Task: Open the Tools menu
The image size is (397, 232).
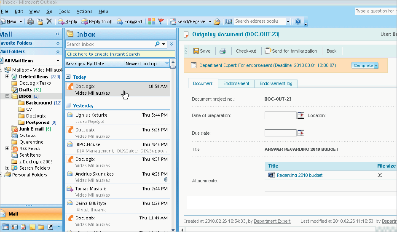Action: [64, 11]
